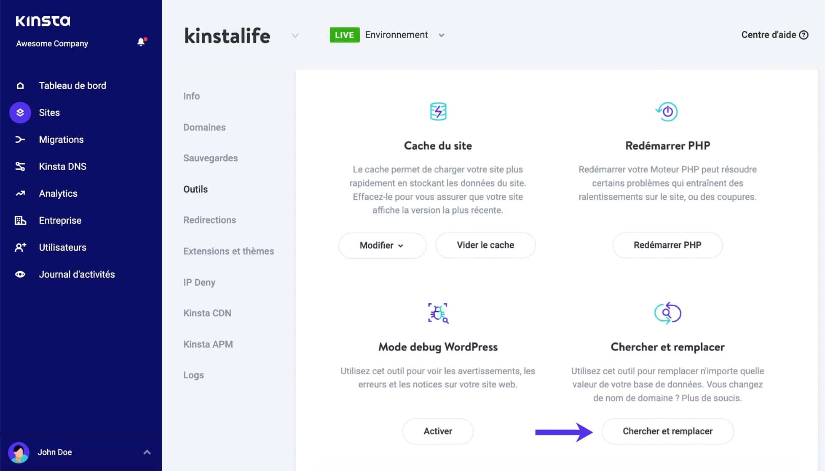
Task: Click the Kinsta DNS icon
Action: point(20,167)
